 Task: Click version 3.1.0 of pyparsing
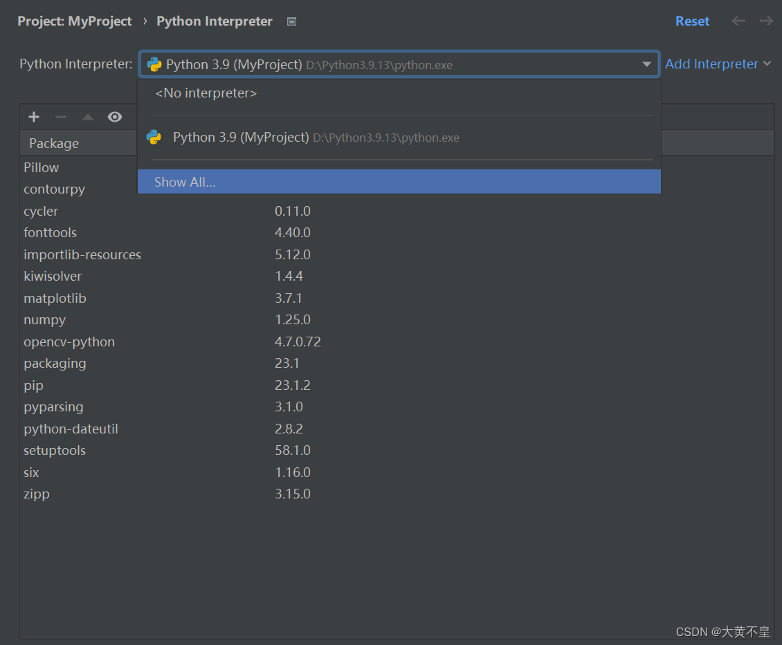tap(289, 407)
